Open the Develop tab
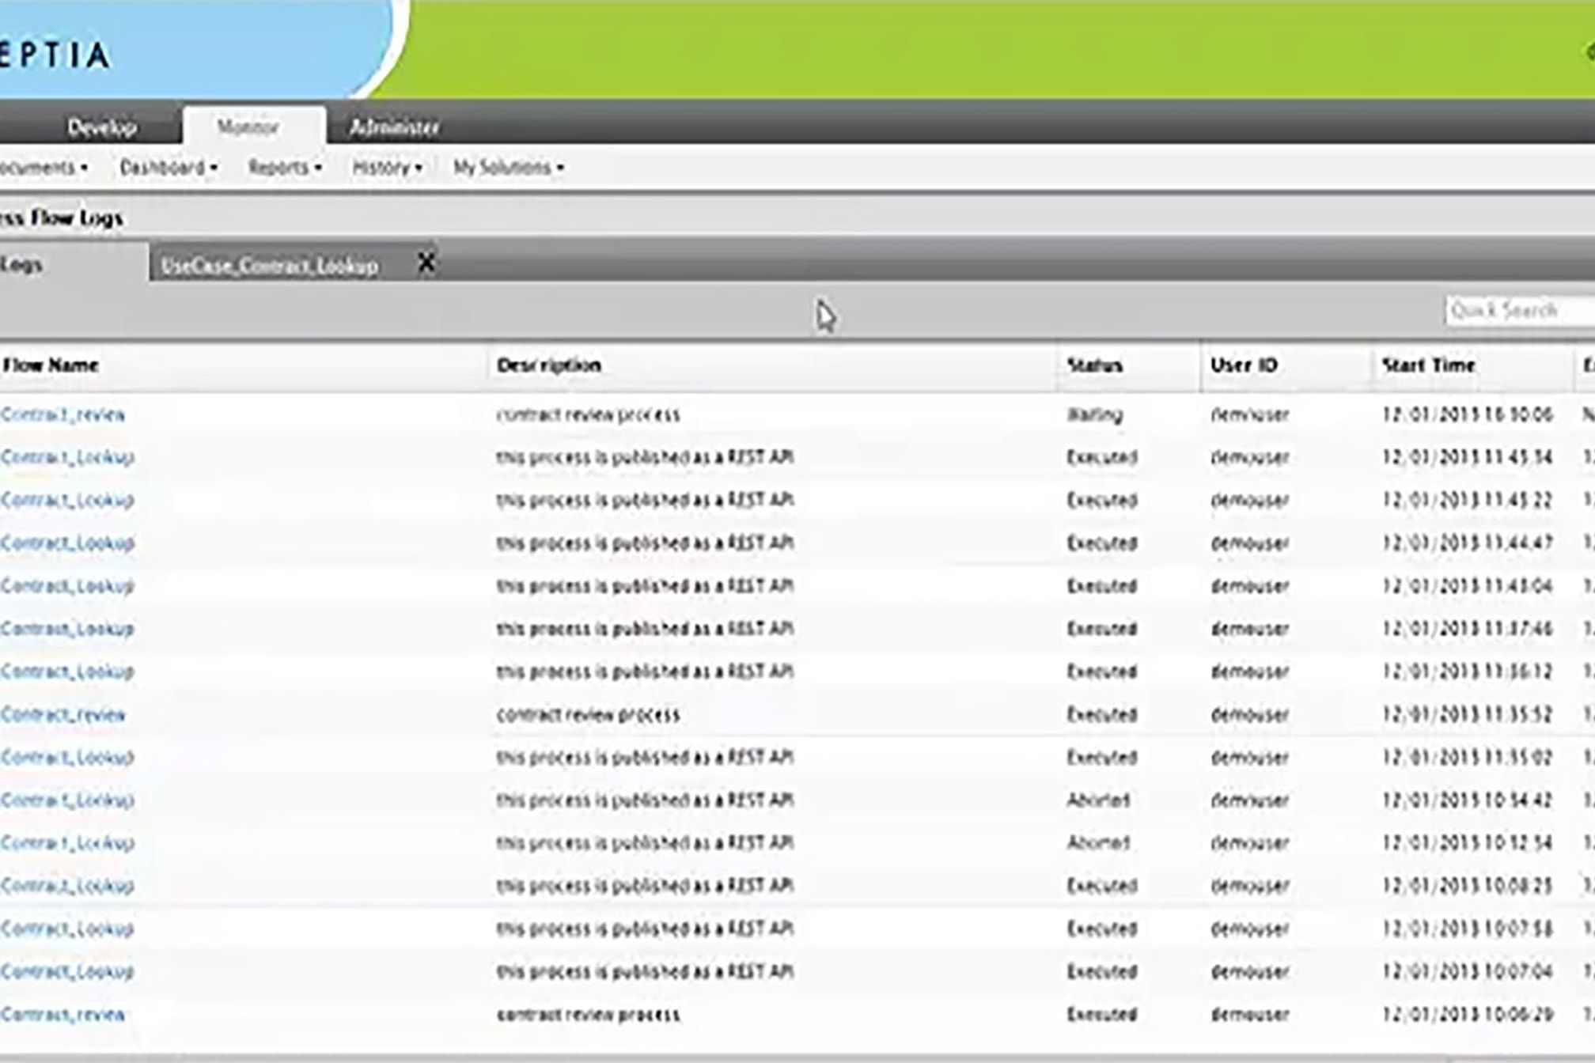1595x1063 pixels. tap(101, 127)
